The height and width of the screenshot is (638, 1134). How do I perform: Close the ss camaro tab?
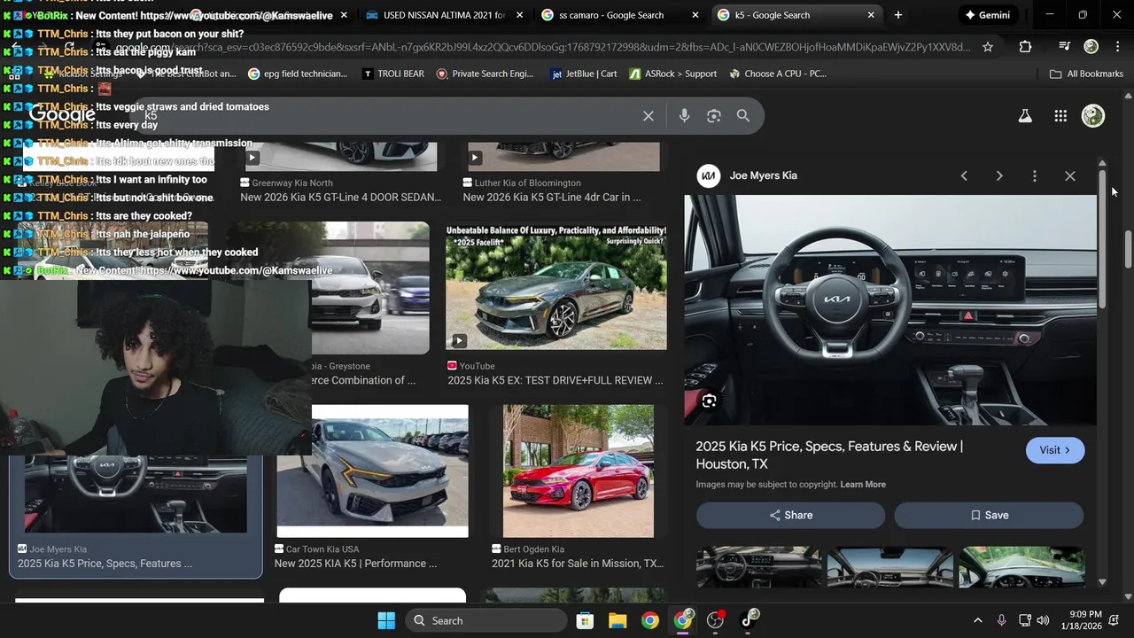pos(695,15)
